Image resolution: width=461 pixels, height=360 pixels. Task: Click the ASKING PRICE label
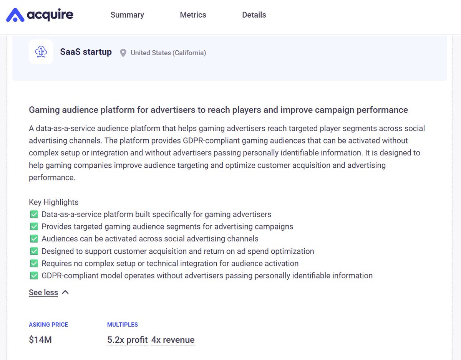pos(48,325)
